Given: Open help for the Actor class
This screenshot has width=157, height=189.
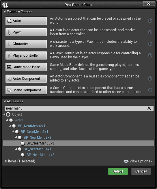Looking at the screenshot, I should [x=150, y=21].
